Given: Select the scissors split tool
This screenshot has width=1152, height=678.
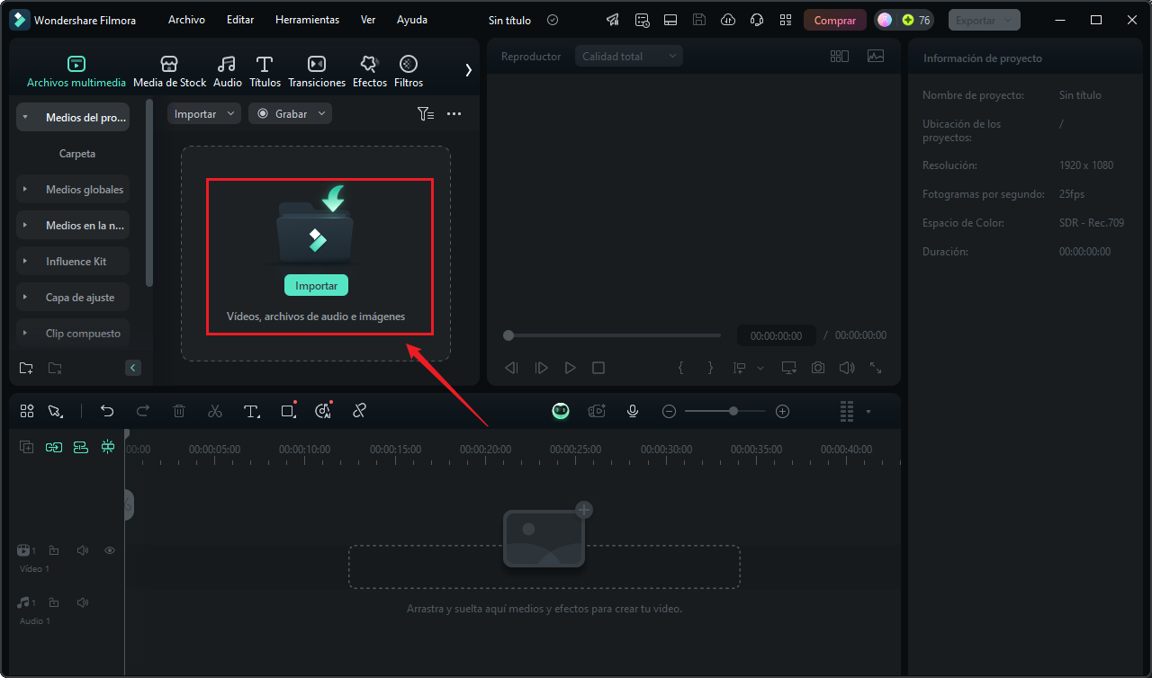Looking at the screenshot, I should tap(214, 411).
